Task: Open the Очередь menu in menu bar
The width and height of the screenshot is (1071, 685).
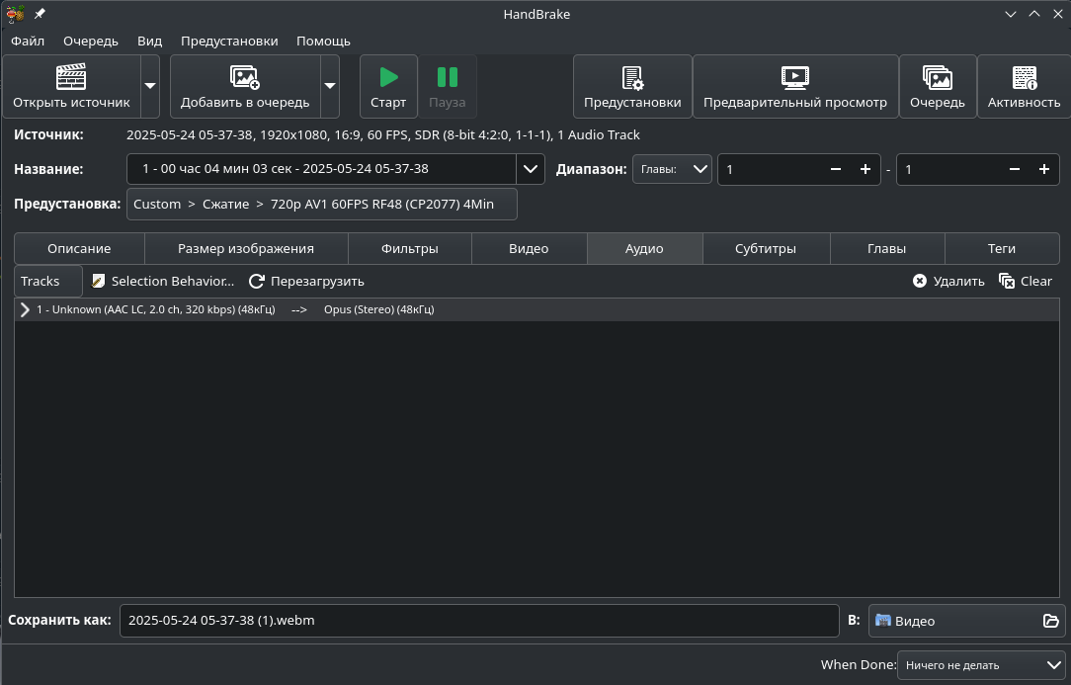Action: coord(91,41)
